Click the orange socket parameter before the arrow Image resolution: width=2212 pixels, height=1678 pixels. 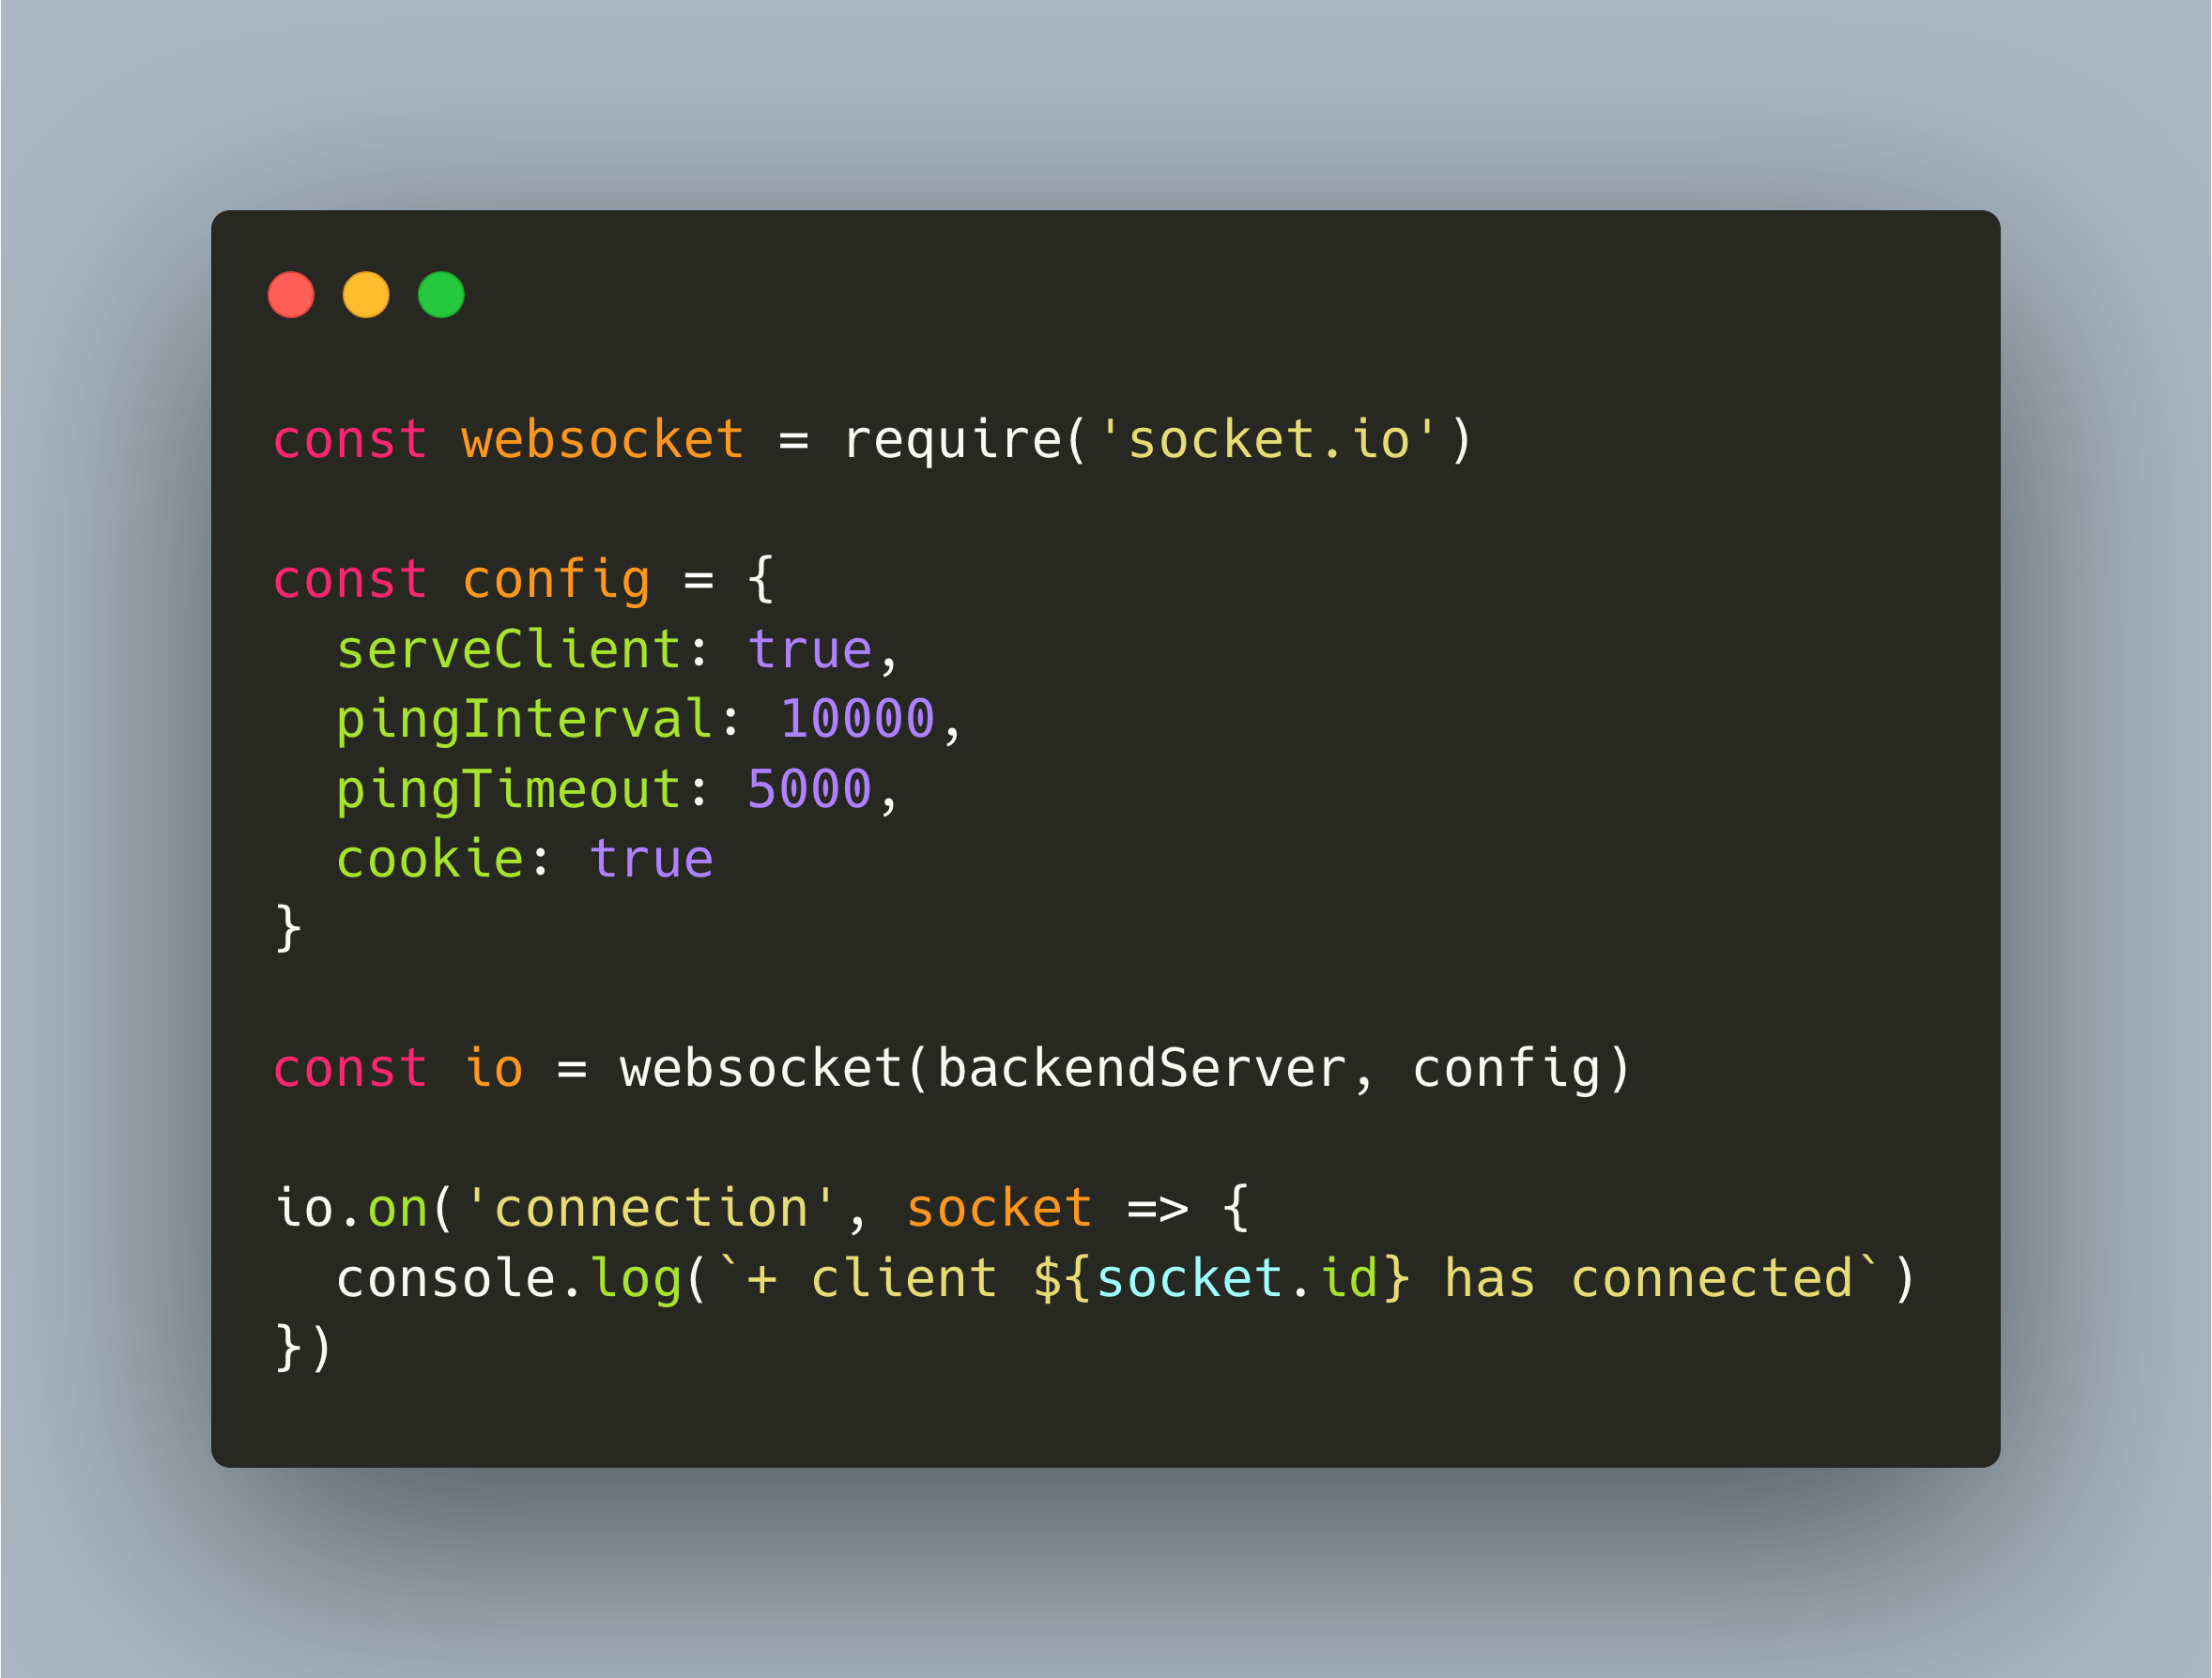(x=999, y=1208)
